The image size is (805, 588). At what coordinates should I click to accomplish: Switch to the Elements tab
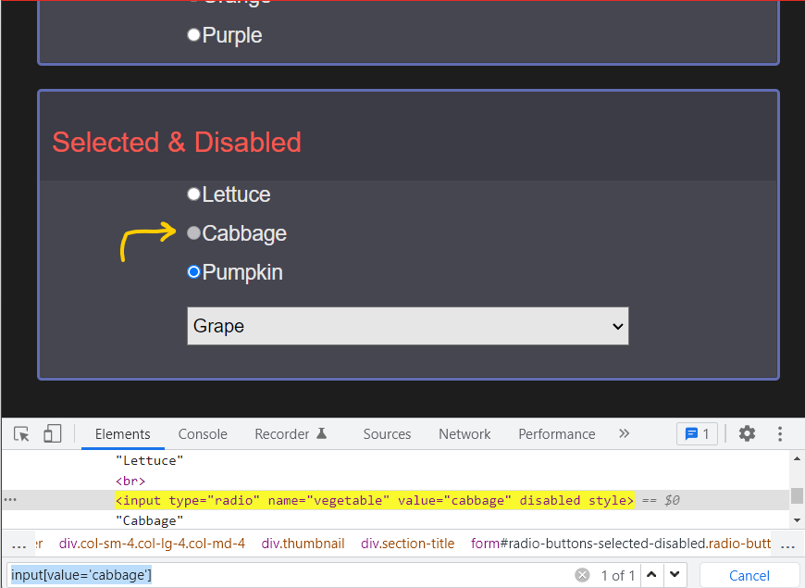123,433
